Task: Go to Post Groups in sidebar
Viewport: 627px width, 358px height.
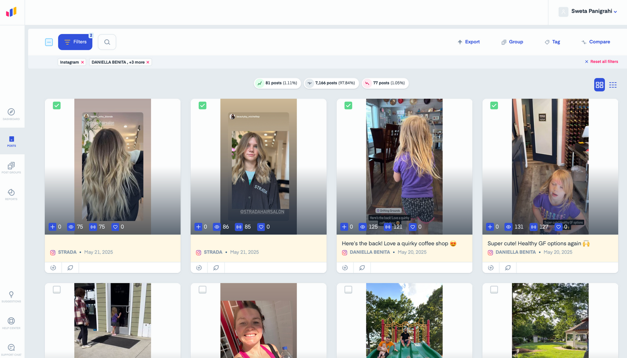Action: click(x=11, y=168)
